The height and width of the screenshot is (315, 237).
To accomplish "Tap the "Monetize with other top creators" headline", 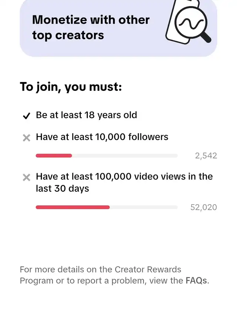I will coord(91,27).
